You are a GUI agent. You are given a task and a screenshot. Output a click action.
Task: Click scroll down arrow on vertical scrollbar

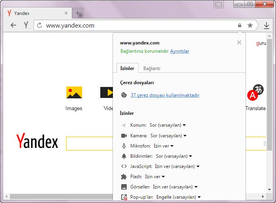click(x=269, y=190)
